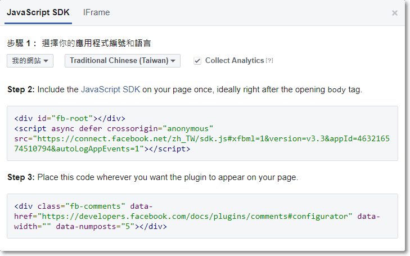The width and height of the screenshot is (410, 256).
Task: Click the fb-comments div class line
Action: coord(83,206)
